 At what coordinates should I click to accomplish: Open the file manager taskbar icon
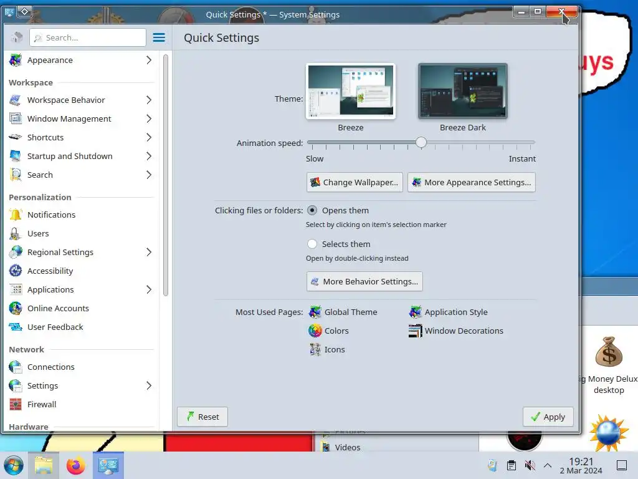pyautogui.click(x=44, y=465)
